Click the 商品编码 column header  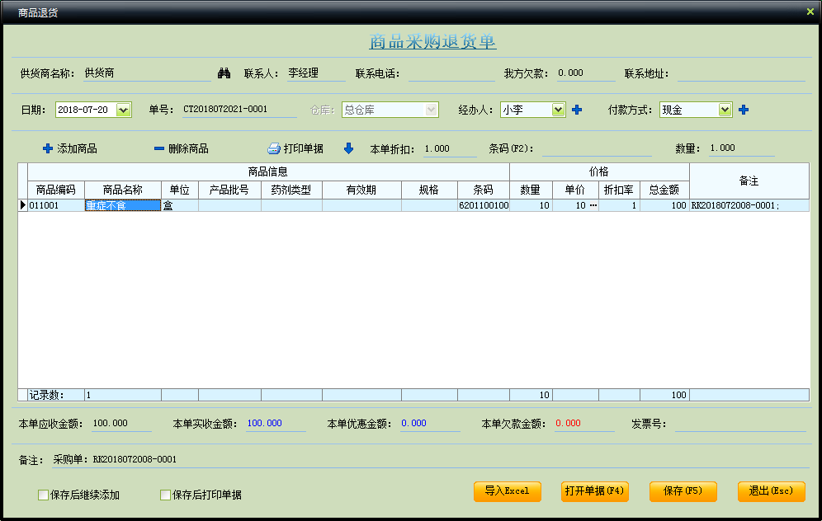pyautogui.click(x=55, y=190)
